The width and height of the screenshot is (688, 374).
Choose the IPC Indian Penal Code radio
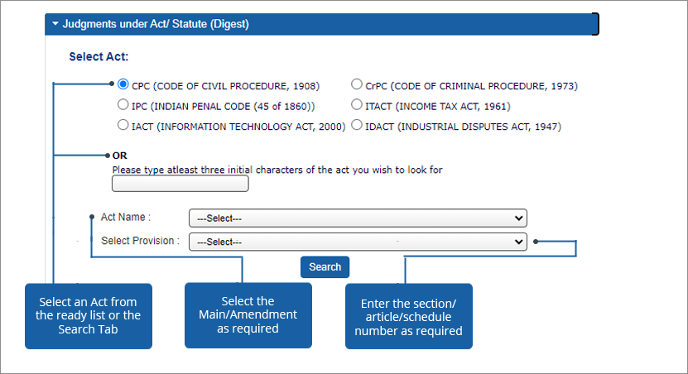click(123, 105)
